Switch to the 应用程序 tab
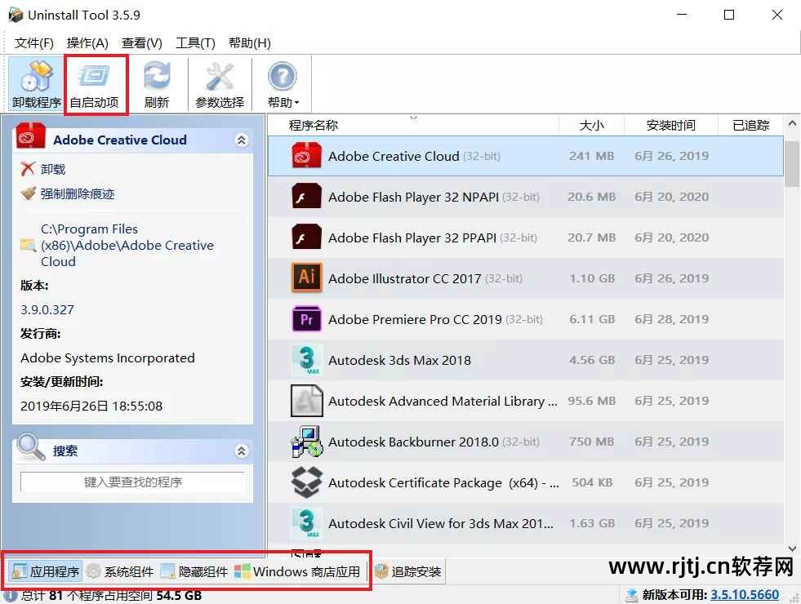 (x=46, y=571)
